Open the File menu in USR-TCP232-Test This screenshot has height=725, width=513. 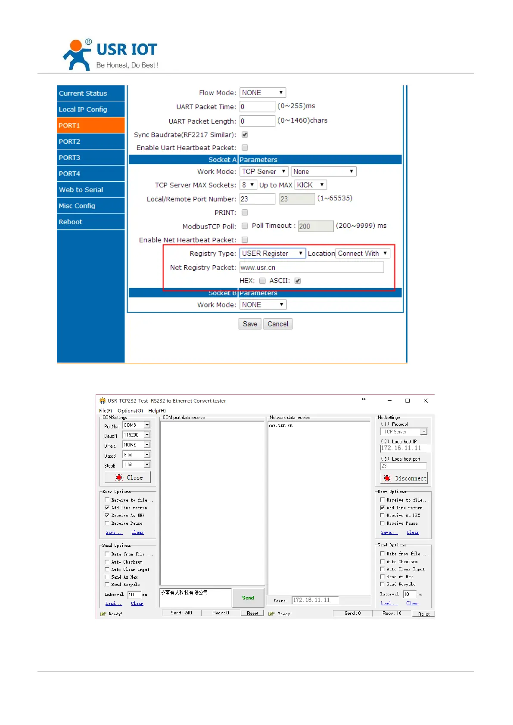click(105, 411)
